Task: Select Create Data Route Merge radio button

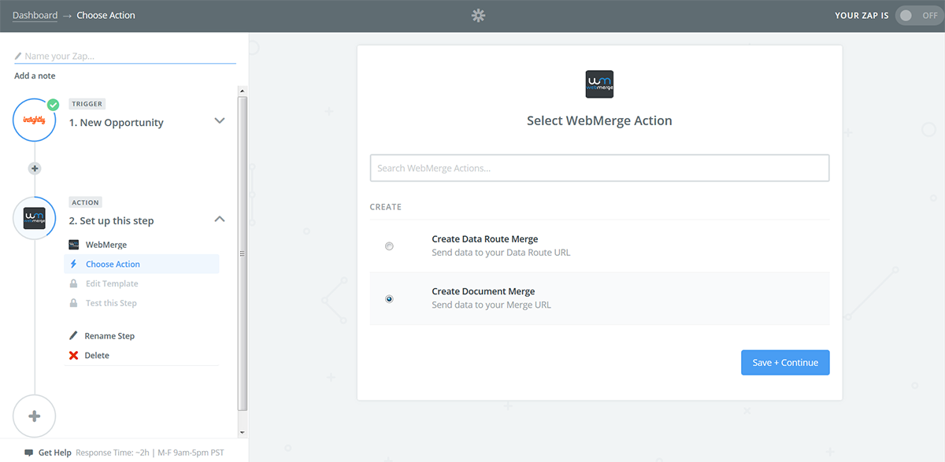Action: pos(389,246)
